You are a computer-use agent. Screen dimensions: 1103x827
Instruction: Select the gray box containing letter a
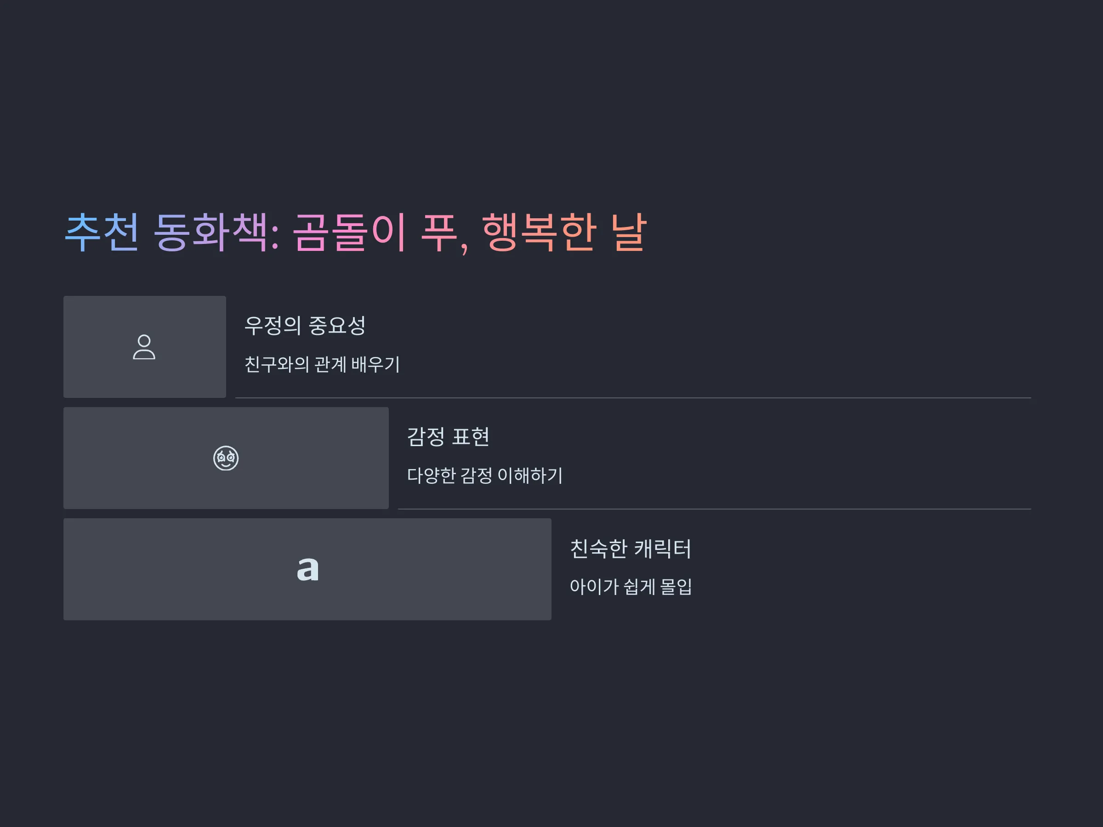[307, 569]
